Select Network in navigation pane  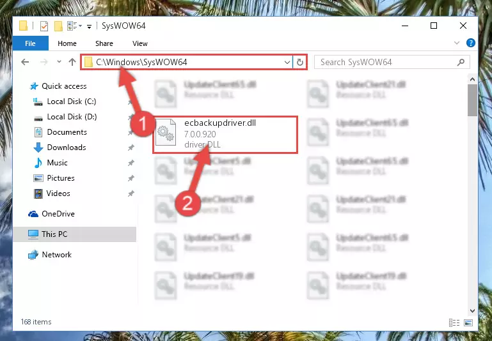pyautogui.click(x=56, y=255)
